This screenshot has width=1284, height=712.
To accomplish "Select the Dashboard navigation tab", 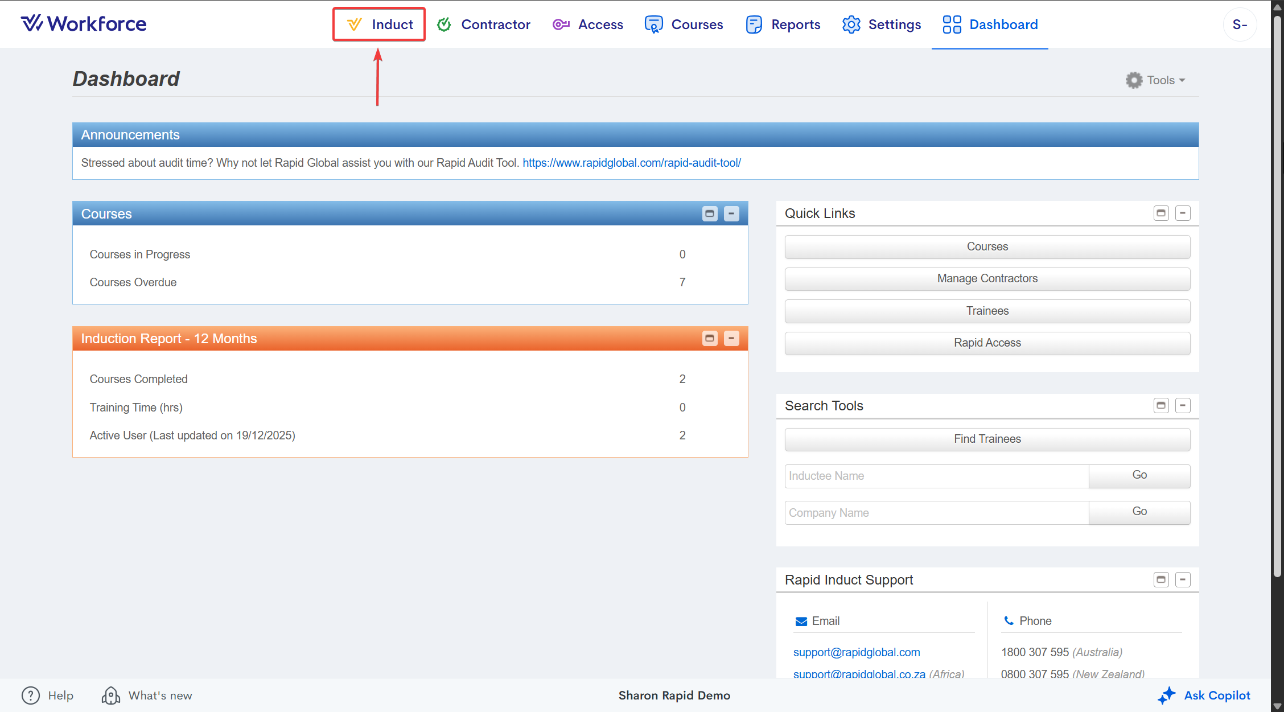I will pyautogui.click(x=990, y=24).
